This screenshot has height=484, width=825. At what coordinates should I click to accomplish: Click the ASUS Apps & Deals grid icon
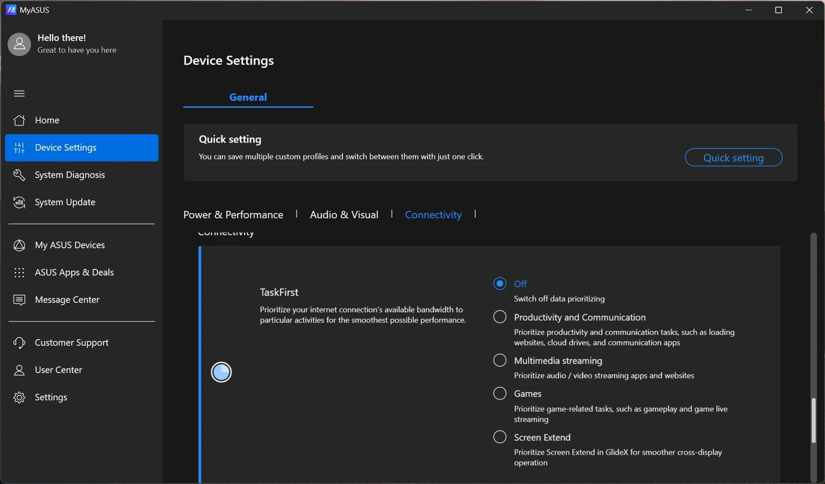[x=19, y=272]
